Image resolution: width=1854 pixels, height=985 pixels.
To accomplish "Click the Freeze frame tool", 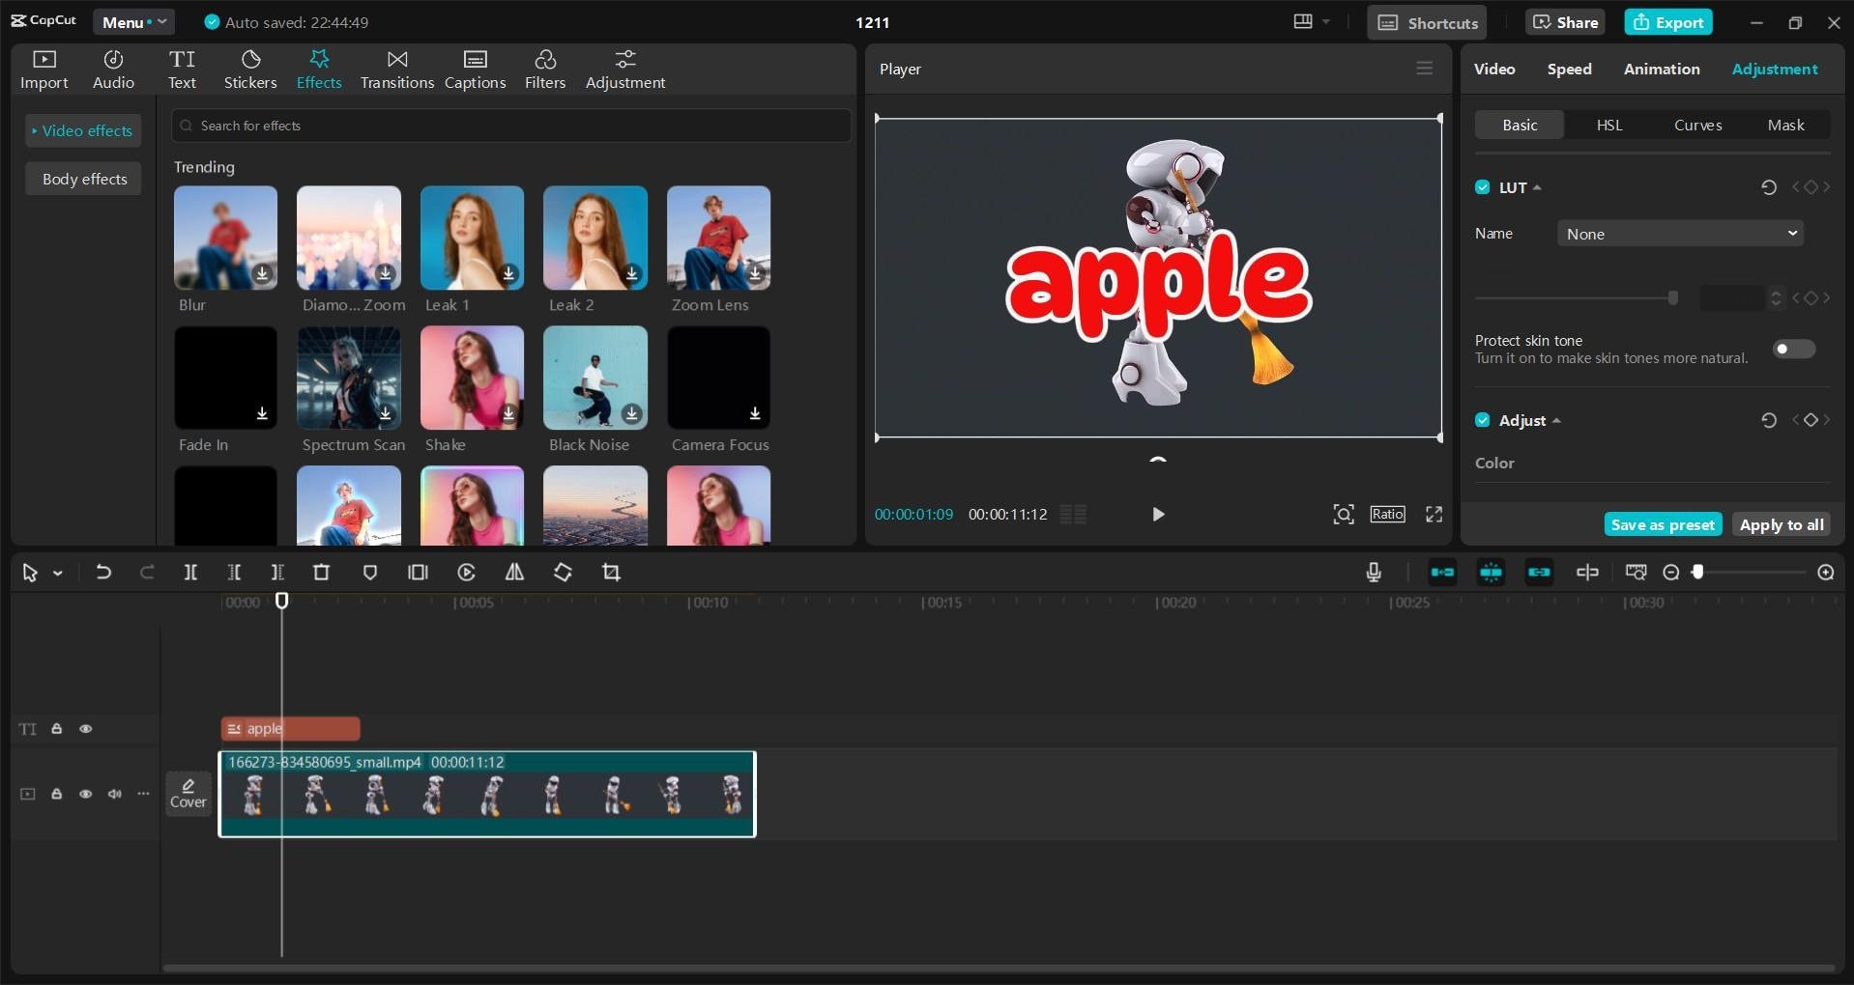I will point(418,573).
